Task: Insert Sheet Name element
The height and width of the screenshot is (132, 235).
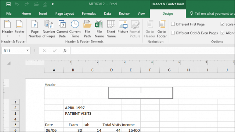Action: point(111,29)
